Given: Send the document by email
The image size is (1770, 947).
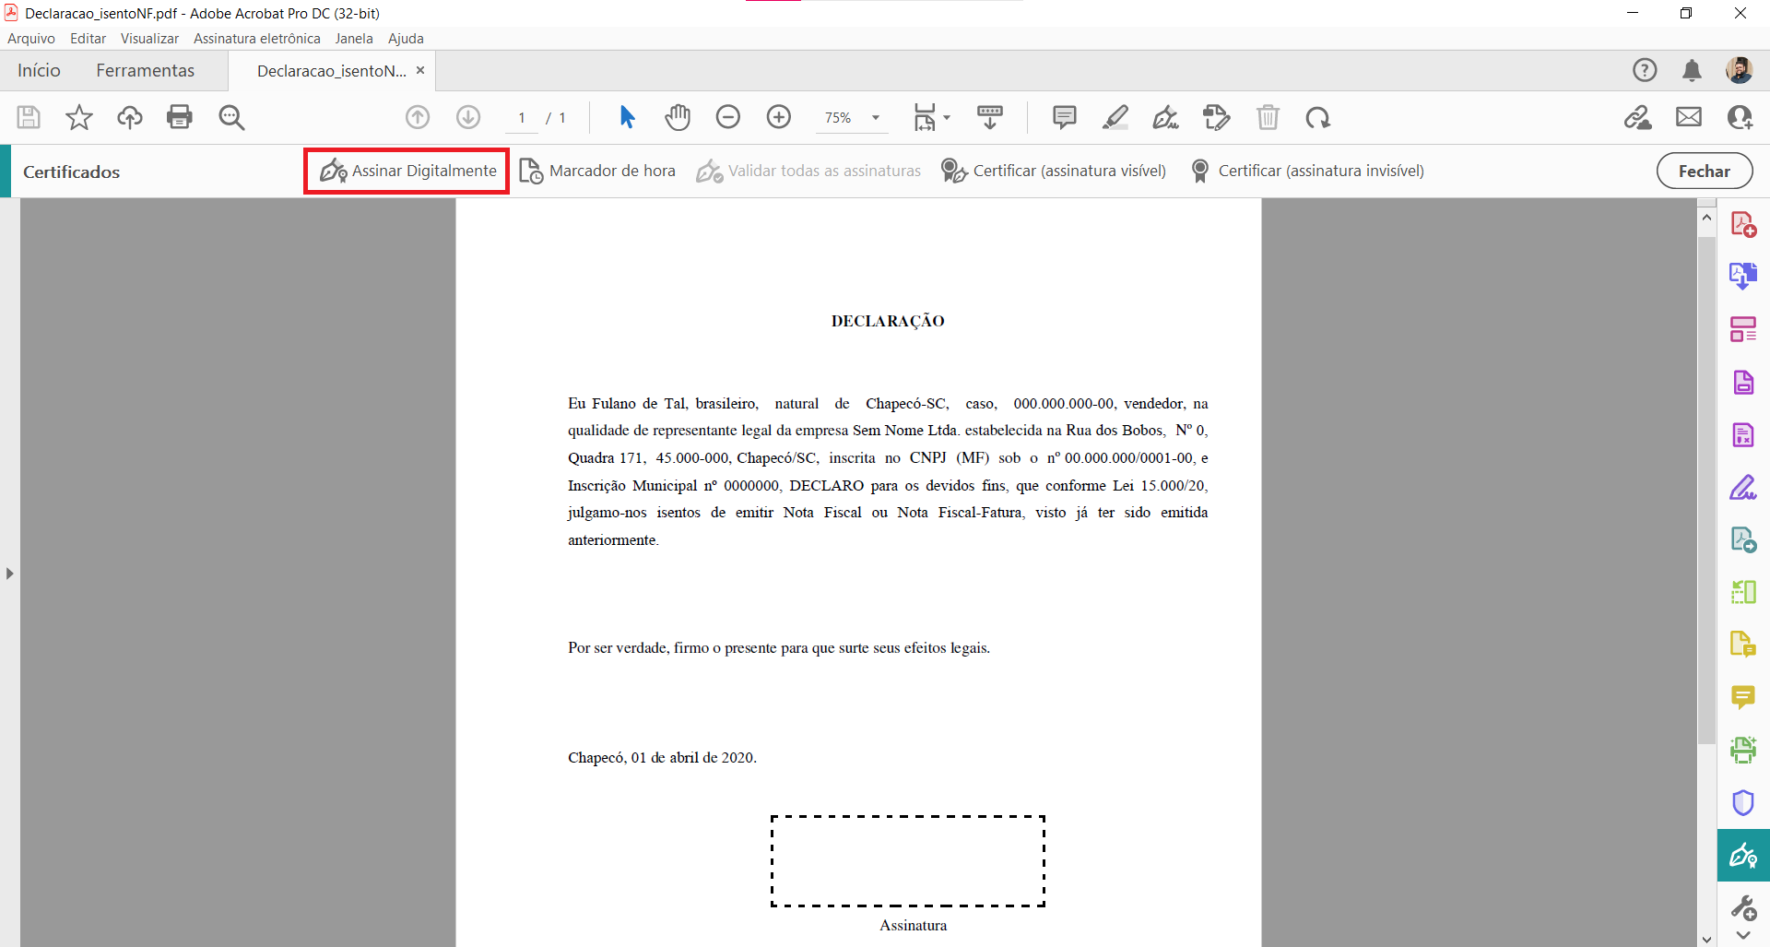Looking at the screenshot, I should 1689,117.
